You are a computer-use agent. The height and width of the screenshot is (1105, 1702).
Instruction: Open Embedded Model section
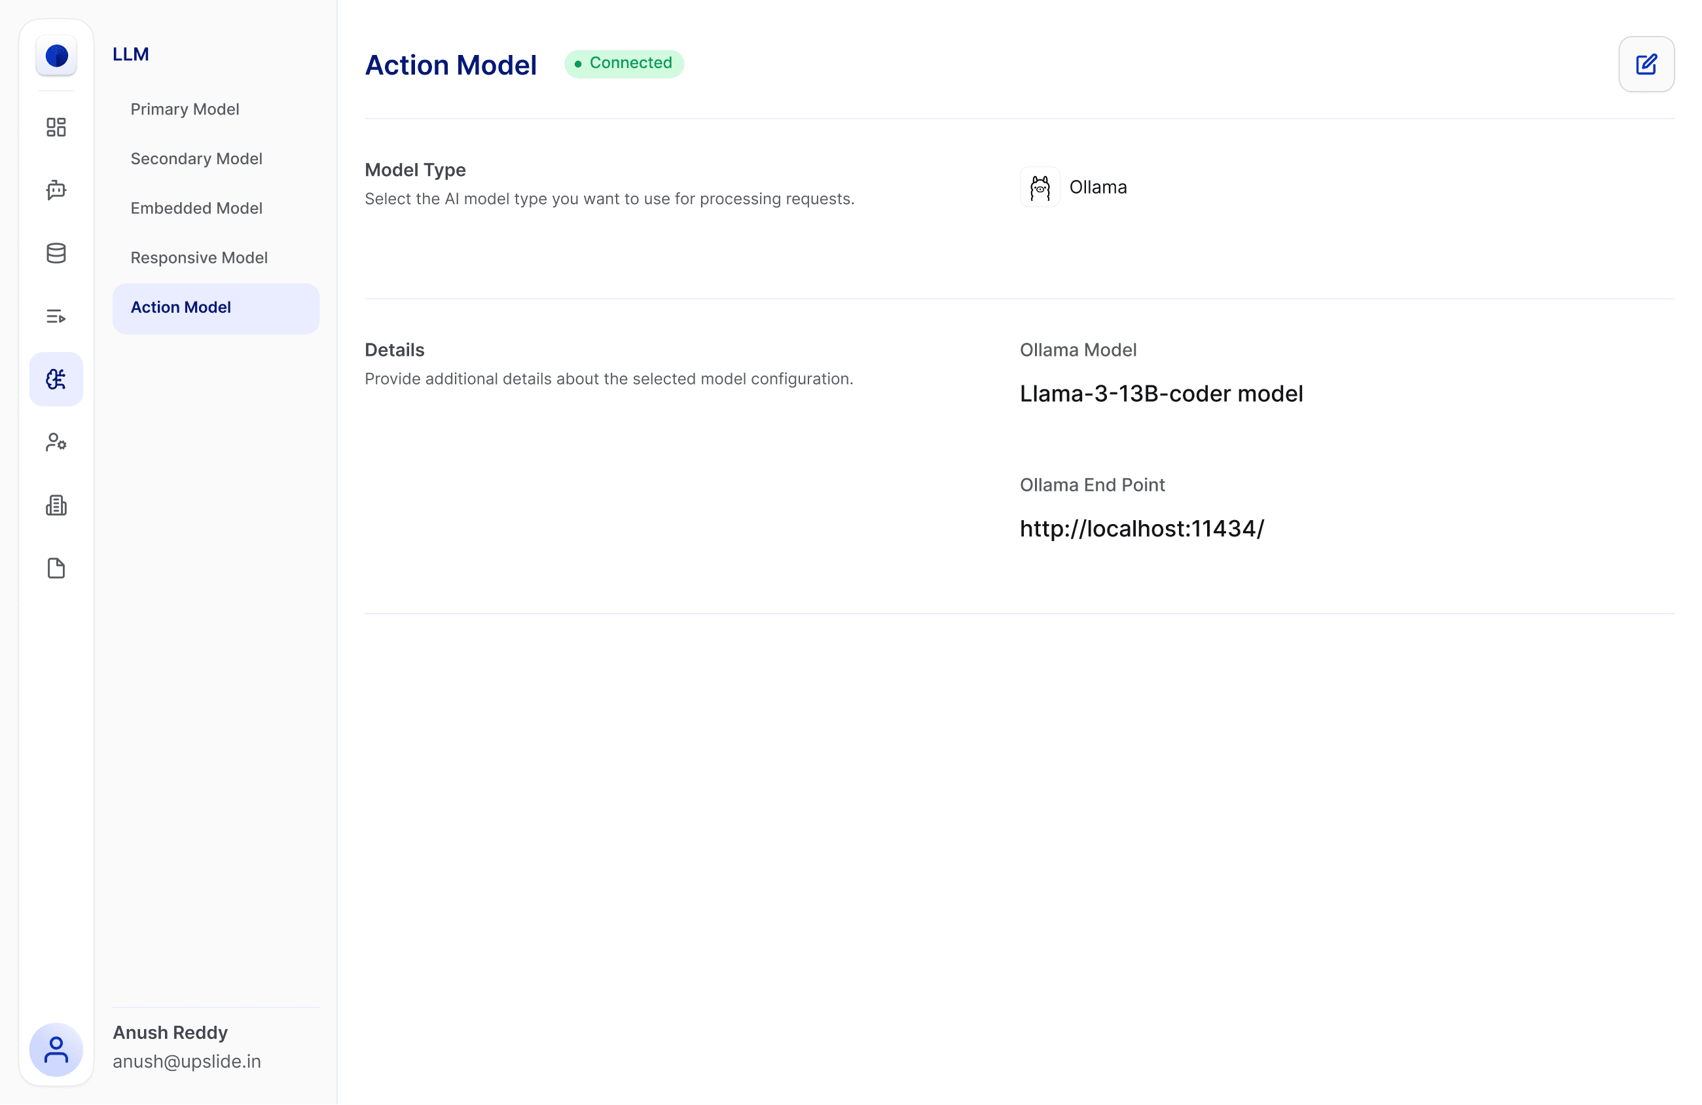(x=196, y=208)
